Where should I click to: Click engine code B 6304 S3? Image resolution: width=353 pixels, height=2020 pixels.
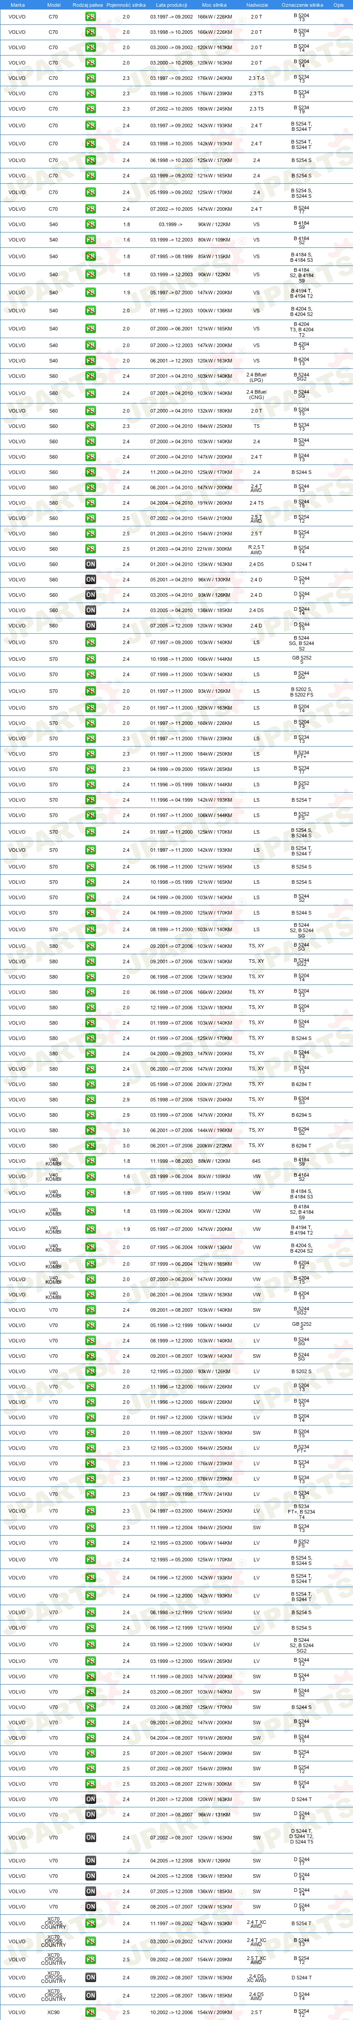[x=301, y=1100]
